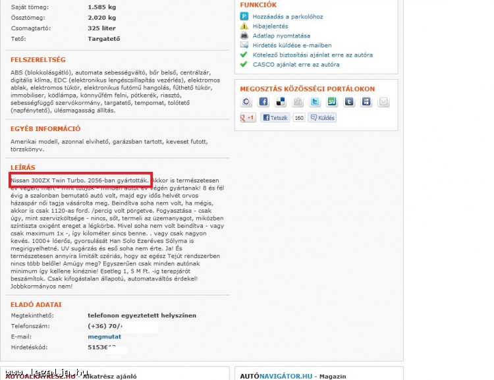Like the ad with Tetszik button

click(x=275, y=118)
